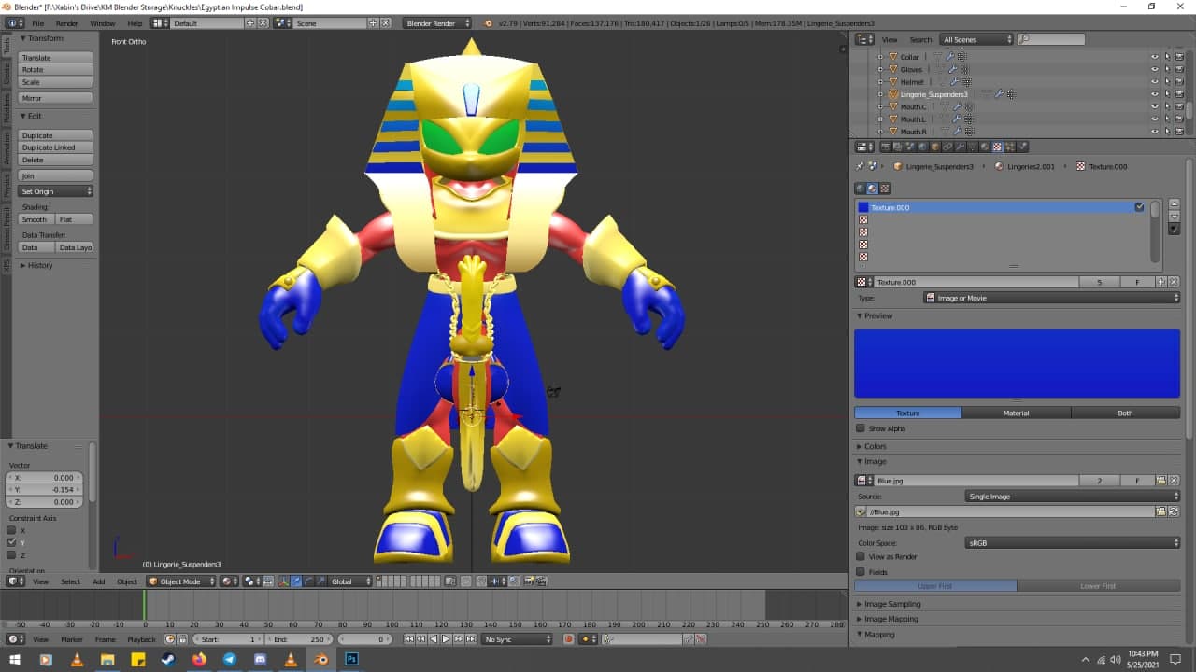The image size is (1196, 672).
Task: Click the wrench modifier icon next to Gloves
Action: point(952,69)
